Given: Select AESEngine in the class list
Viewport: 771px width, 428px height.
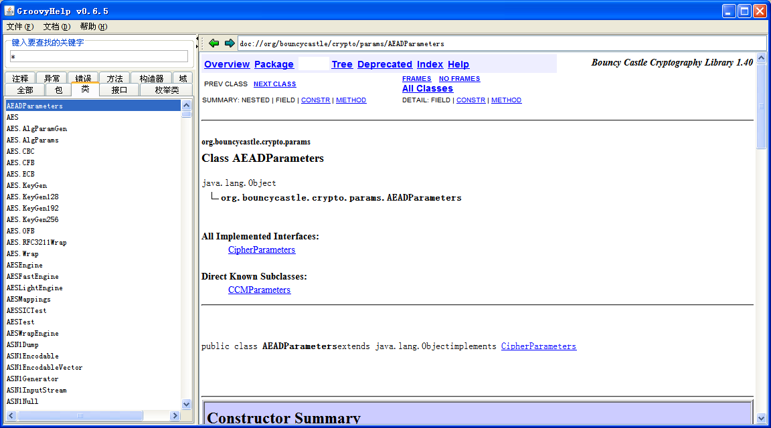Looking at the screenshot, I should [93, 265].
